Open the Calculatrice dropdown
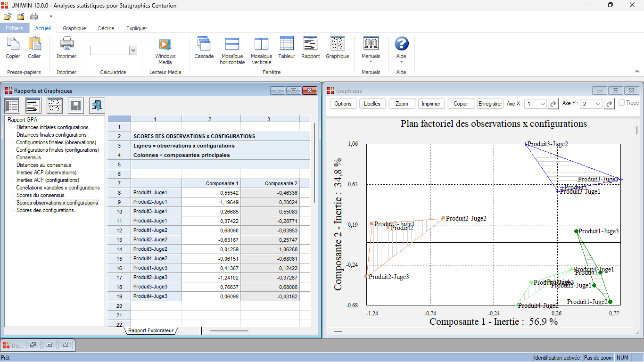 pos(133,50)
